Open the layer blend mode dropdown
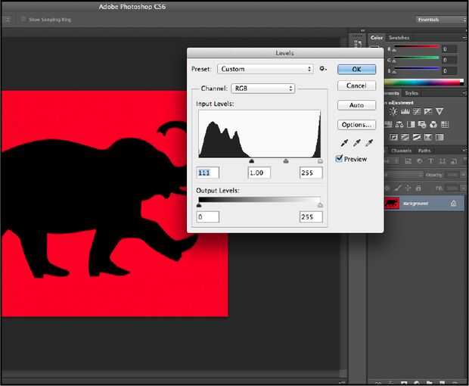 coord(403,175)
